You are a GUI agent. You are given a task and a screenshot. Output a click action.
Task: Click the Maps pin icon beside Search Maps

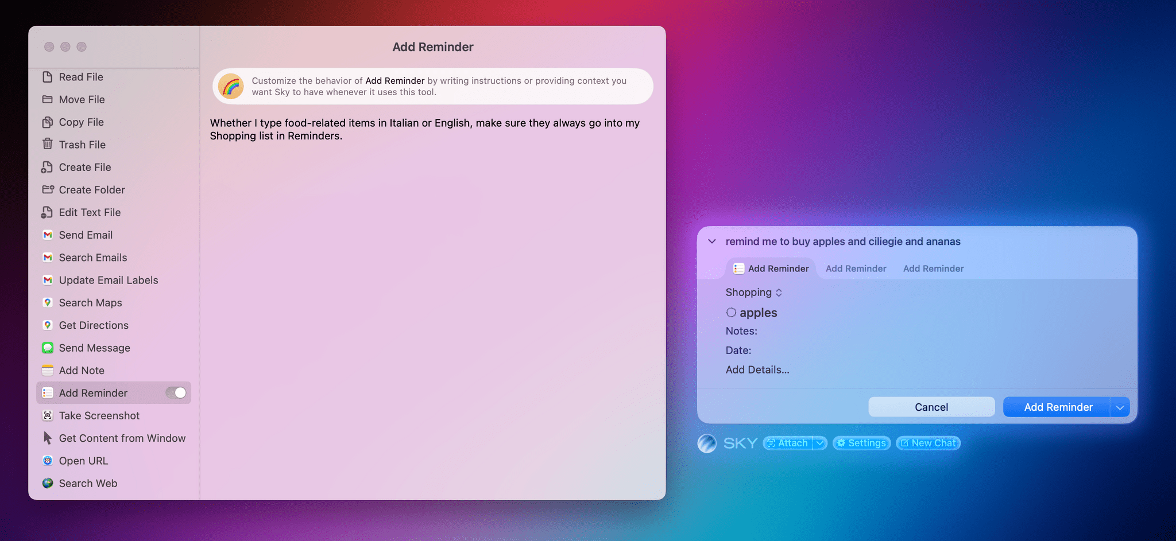tap(48, 302)
